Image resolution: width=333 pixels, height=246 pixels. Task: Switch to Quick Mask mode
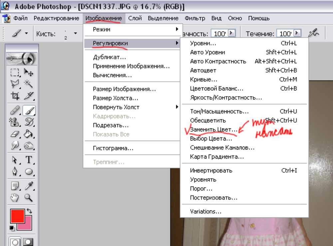click(28, 242)
